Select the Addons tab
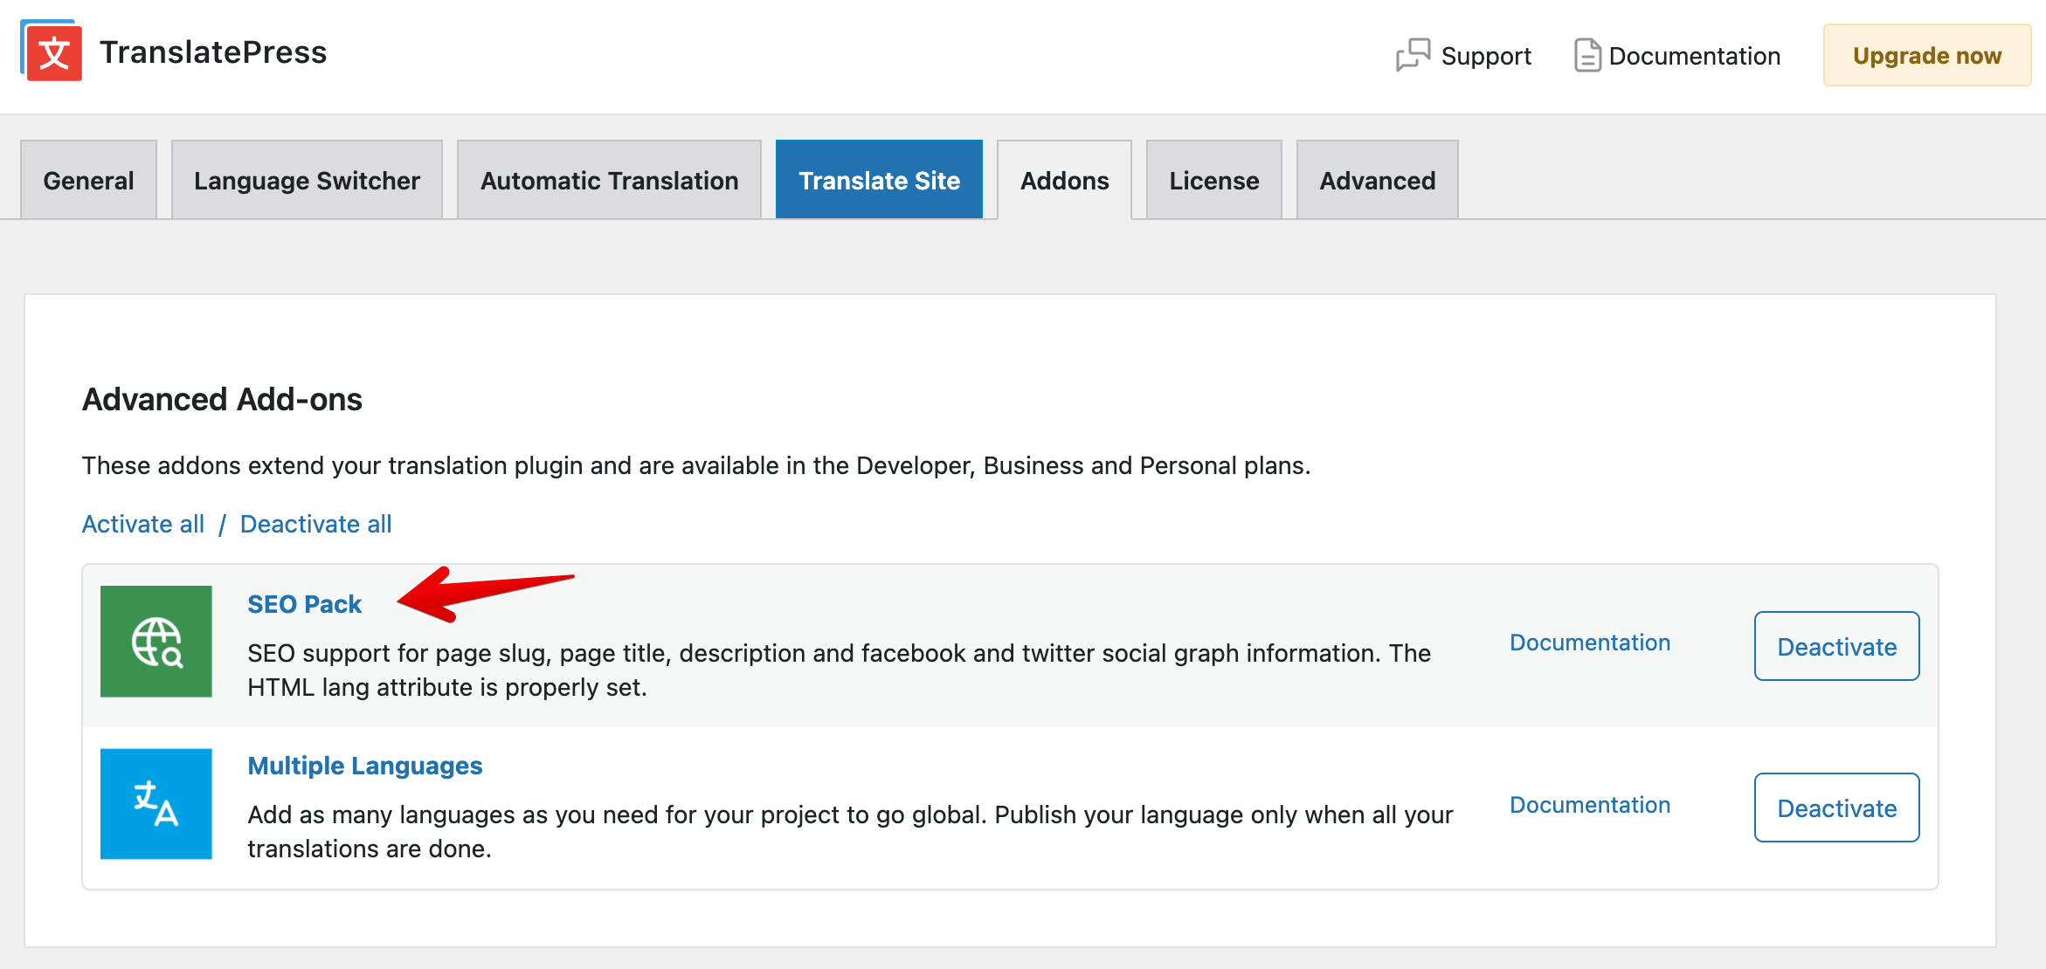This screenshot has height=969, width=2046. click(1064, 180)
